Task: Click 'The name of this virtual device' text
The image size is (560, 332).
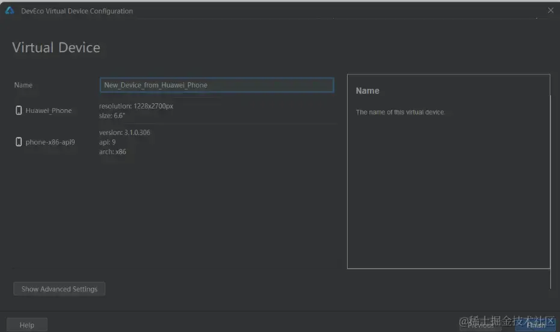Action: point(400,112)
